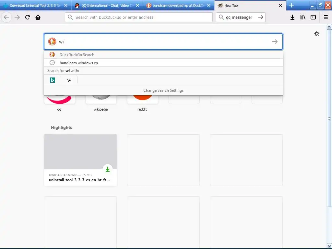Close the Download Uninstall Tool tab
The height and width of the screenshot is (249, 332).
[66, 6]
